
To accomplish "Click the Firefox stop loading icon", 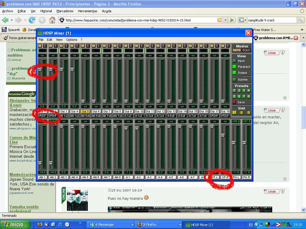I will point(42,20).
